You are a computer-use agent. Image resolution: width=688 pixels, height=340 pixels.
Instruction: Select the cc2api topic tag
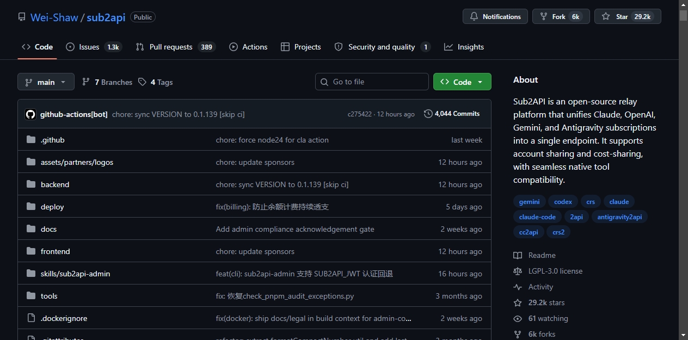529,232
